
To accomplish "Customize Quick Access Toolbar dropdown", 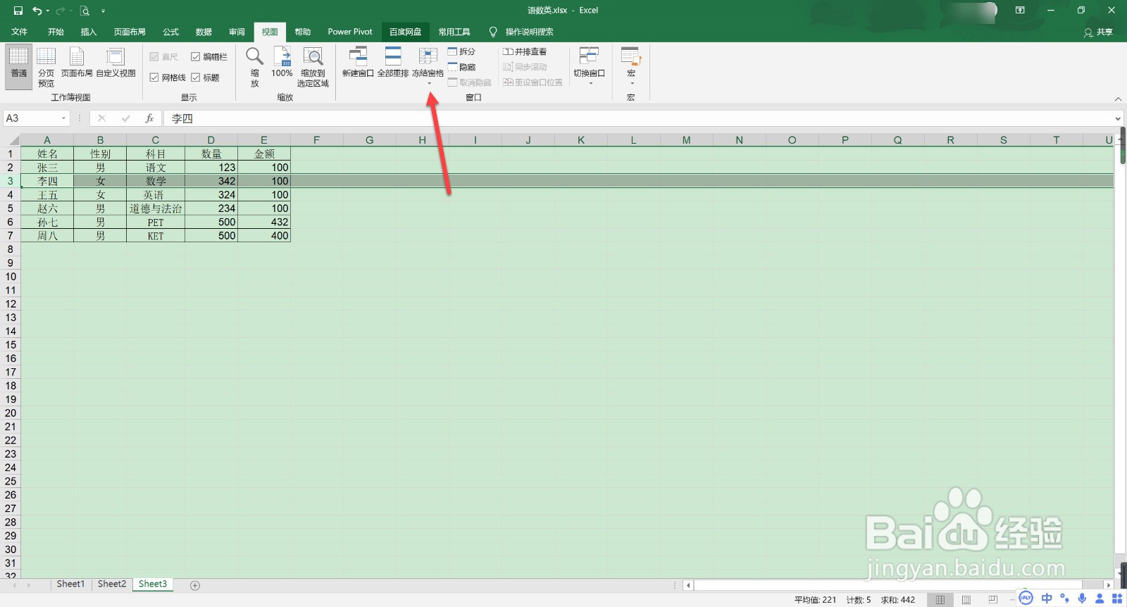I will (103, 11).
